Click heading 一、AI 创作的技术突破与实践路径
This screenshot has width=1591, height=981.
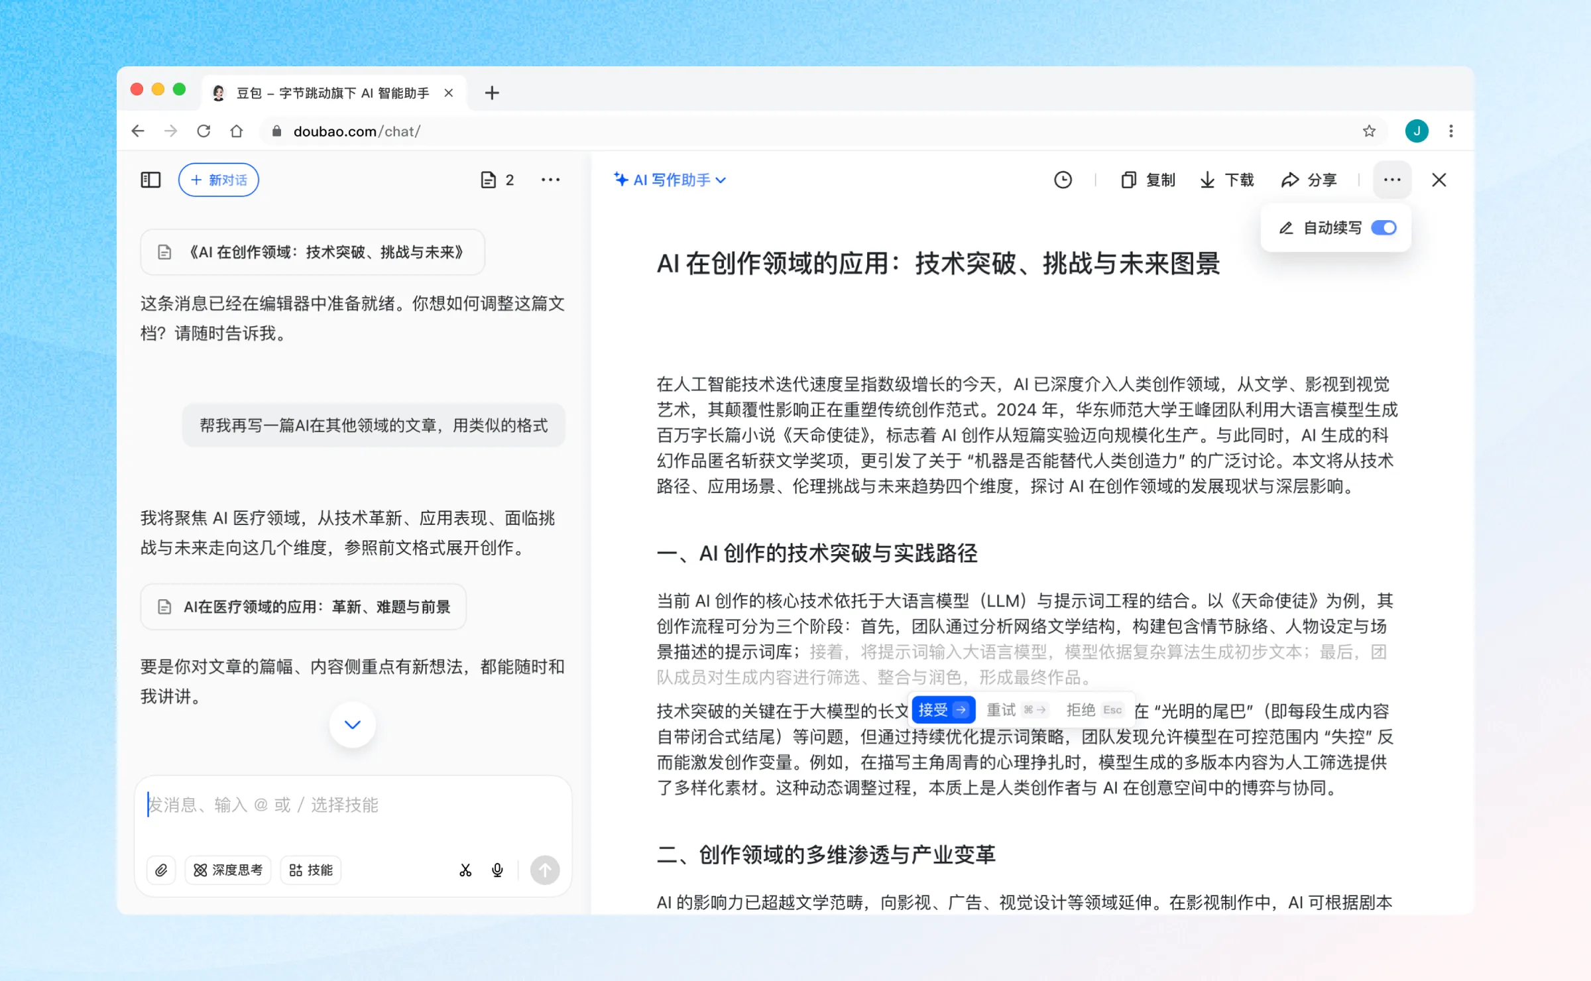(817, 553)
